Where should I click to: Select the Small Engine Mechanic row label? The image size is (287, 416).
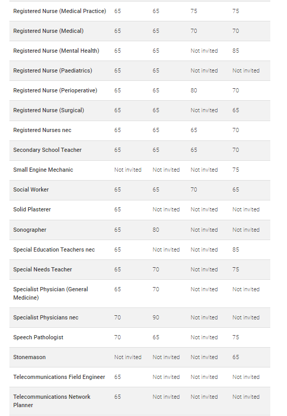[43, 170]
